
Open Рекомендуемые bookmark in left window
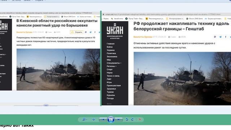coord(35,17)
